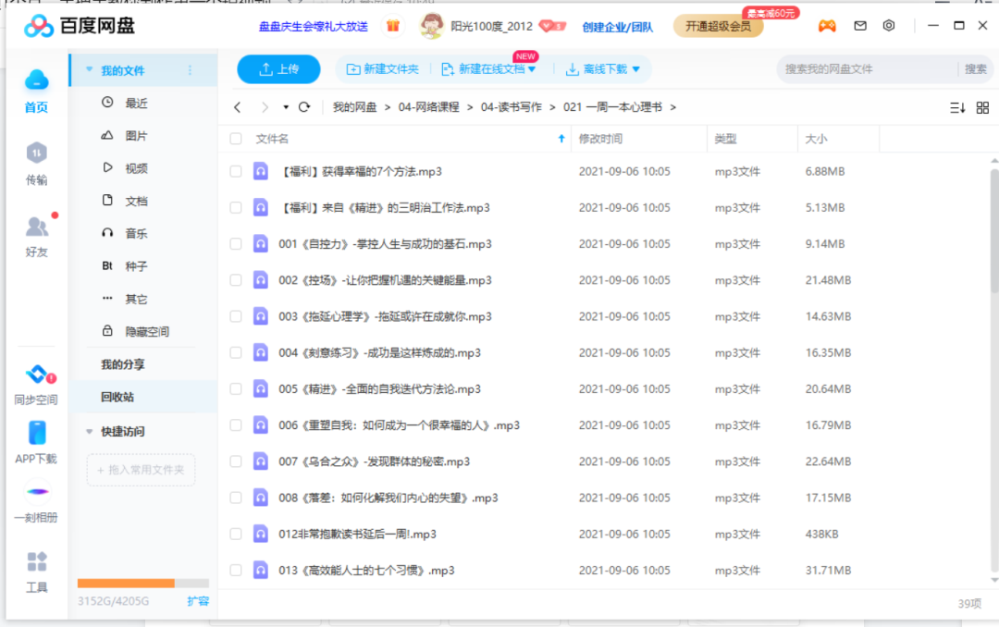
Task: Navigate to 04-网络课程 in breadcrumb
Action: coord(429,107)
